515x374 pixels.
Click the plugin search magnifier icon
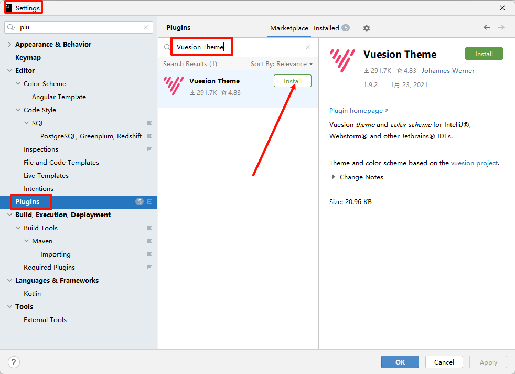tap(167, 47)
